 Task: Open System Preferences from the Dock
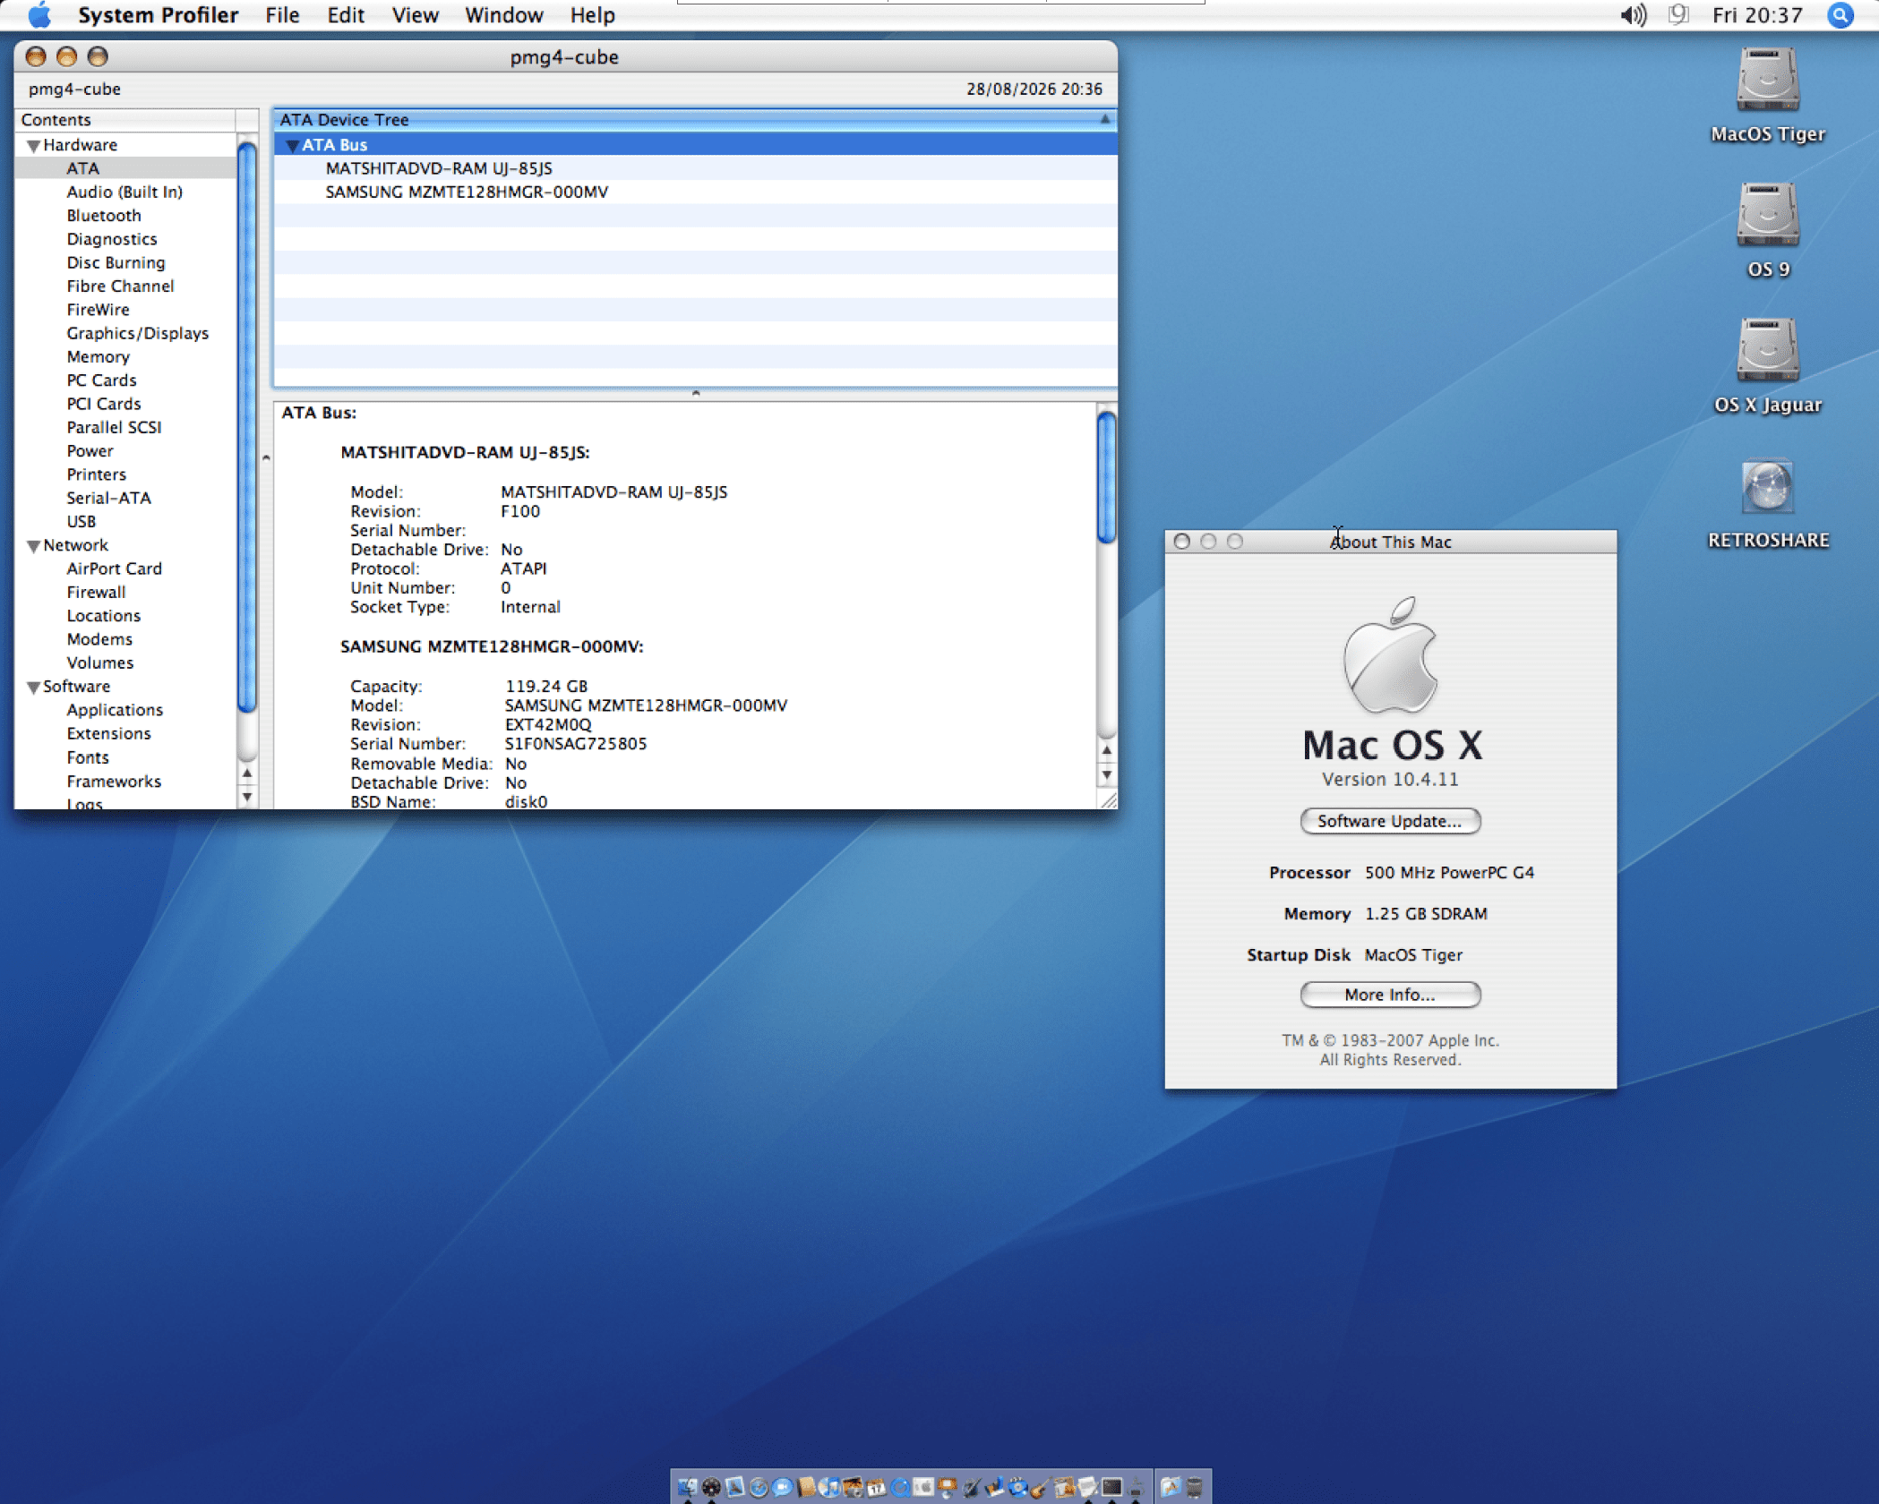pos(923,1487)
